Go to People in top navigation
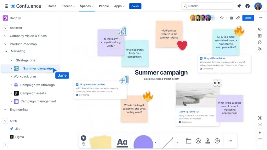The height and width of the screenshot is (150, 267). click(x=104, y=6)
